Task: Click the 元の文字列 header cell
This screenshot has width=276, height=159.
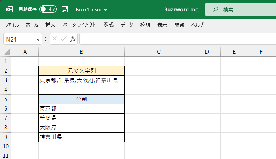Action: 82,71
